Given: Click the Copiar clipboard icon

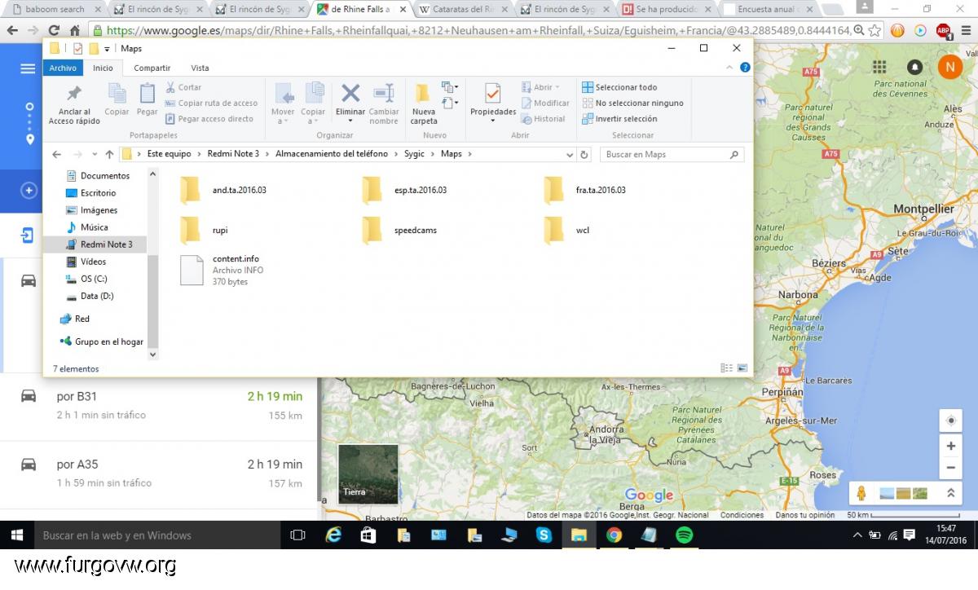Looking at the screenshot, I should (117, 99).
